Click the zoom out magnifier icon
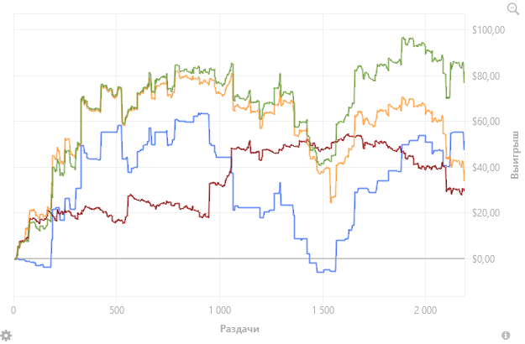 pos(512,8)
